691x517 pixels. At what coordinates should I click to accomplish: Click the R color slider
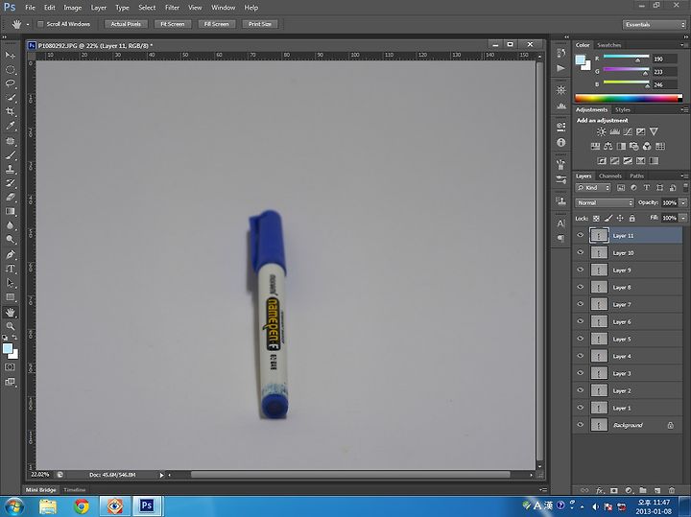click(x=626, y=58)
